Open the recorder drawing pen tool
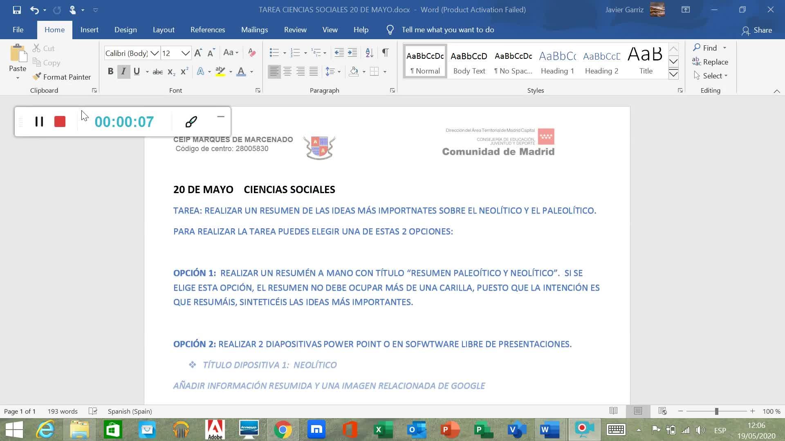 coord(191,122)
